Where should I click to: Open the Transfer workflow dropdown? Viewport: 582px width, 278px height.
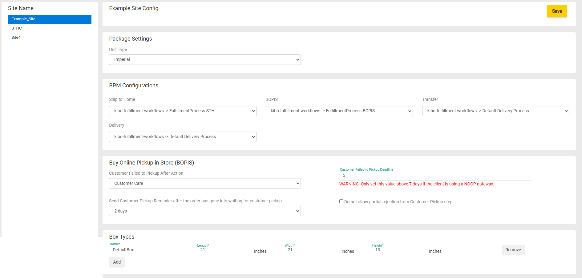coord(495,111)
